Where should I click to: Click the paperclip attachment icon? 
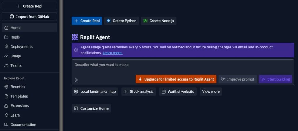tap(76, 80)
